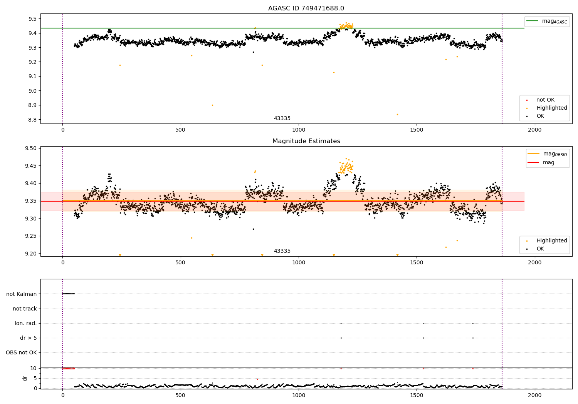The width and height of the screenshot is (578, 404).
Task: Click the "not track" axis label
Action: tap(25, 309)
